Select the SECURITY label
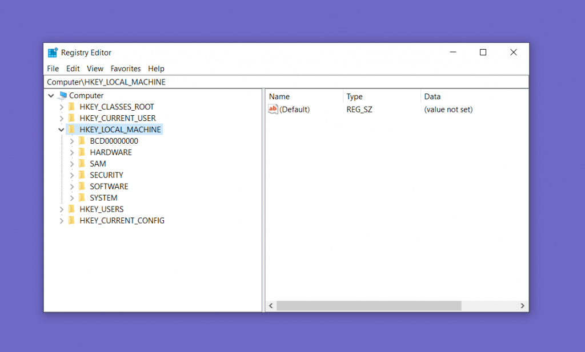585x352 pixels. [106, 175]
